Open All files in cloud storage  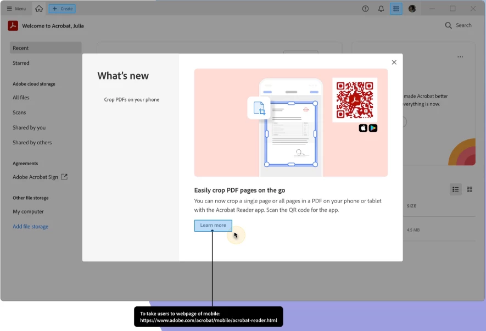click(x=21, y=97)
